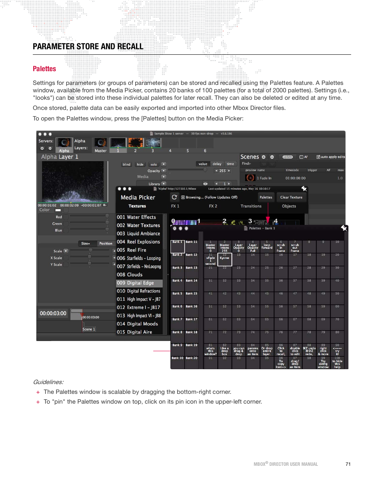
Task: Select layer 3 thumbnail
Action: pyautogui.click(x=153, y=145)
